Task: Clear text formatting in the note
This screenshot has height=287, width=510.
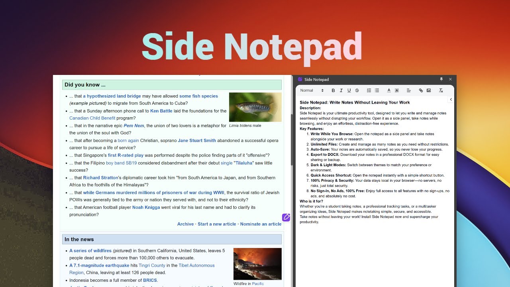Action: pyautogui.click(x=441, y=90)
